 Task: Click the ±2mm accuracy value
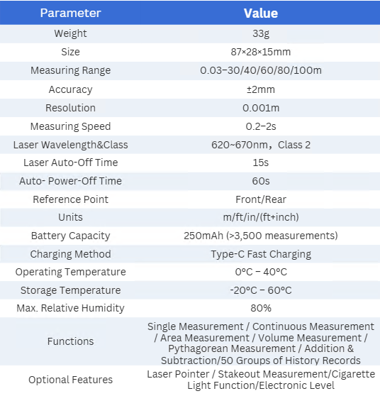click(261, 89)
